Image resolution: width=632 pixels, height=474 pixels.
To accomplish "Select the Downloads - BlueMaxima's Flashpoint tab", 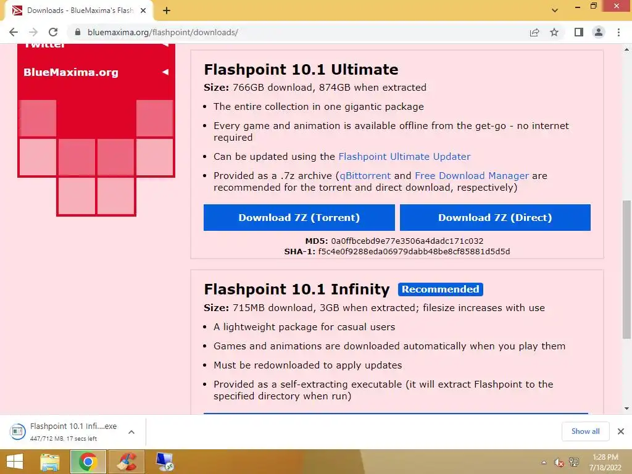I will pos(79,10).
